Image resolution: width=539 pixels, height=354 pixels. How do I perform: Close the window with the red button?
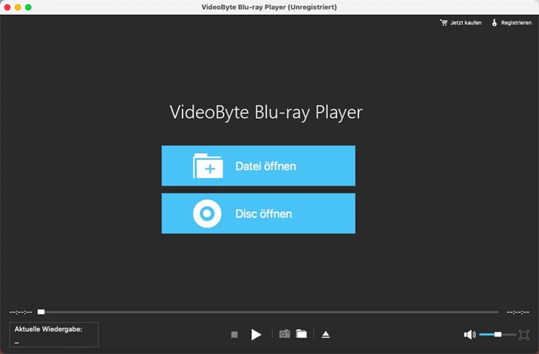[x=7, y=7]
